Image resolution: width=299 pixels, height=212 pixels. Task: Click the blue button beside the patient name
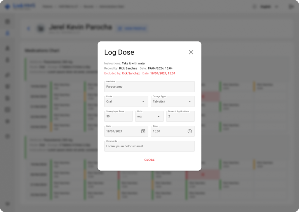[x=132, y=28]
